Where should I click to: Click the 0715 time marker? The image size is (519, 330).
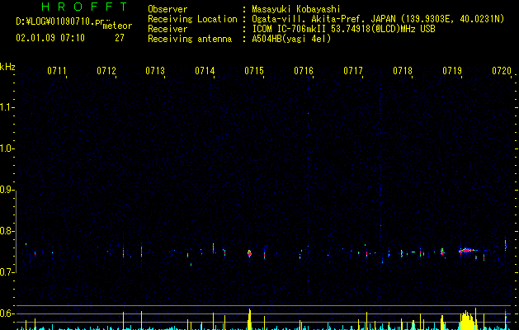(x=254, y=71)
